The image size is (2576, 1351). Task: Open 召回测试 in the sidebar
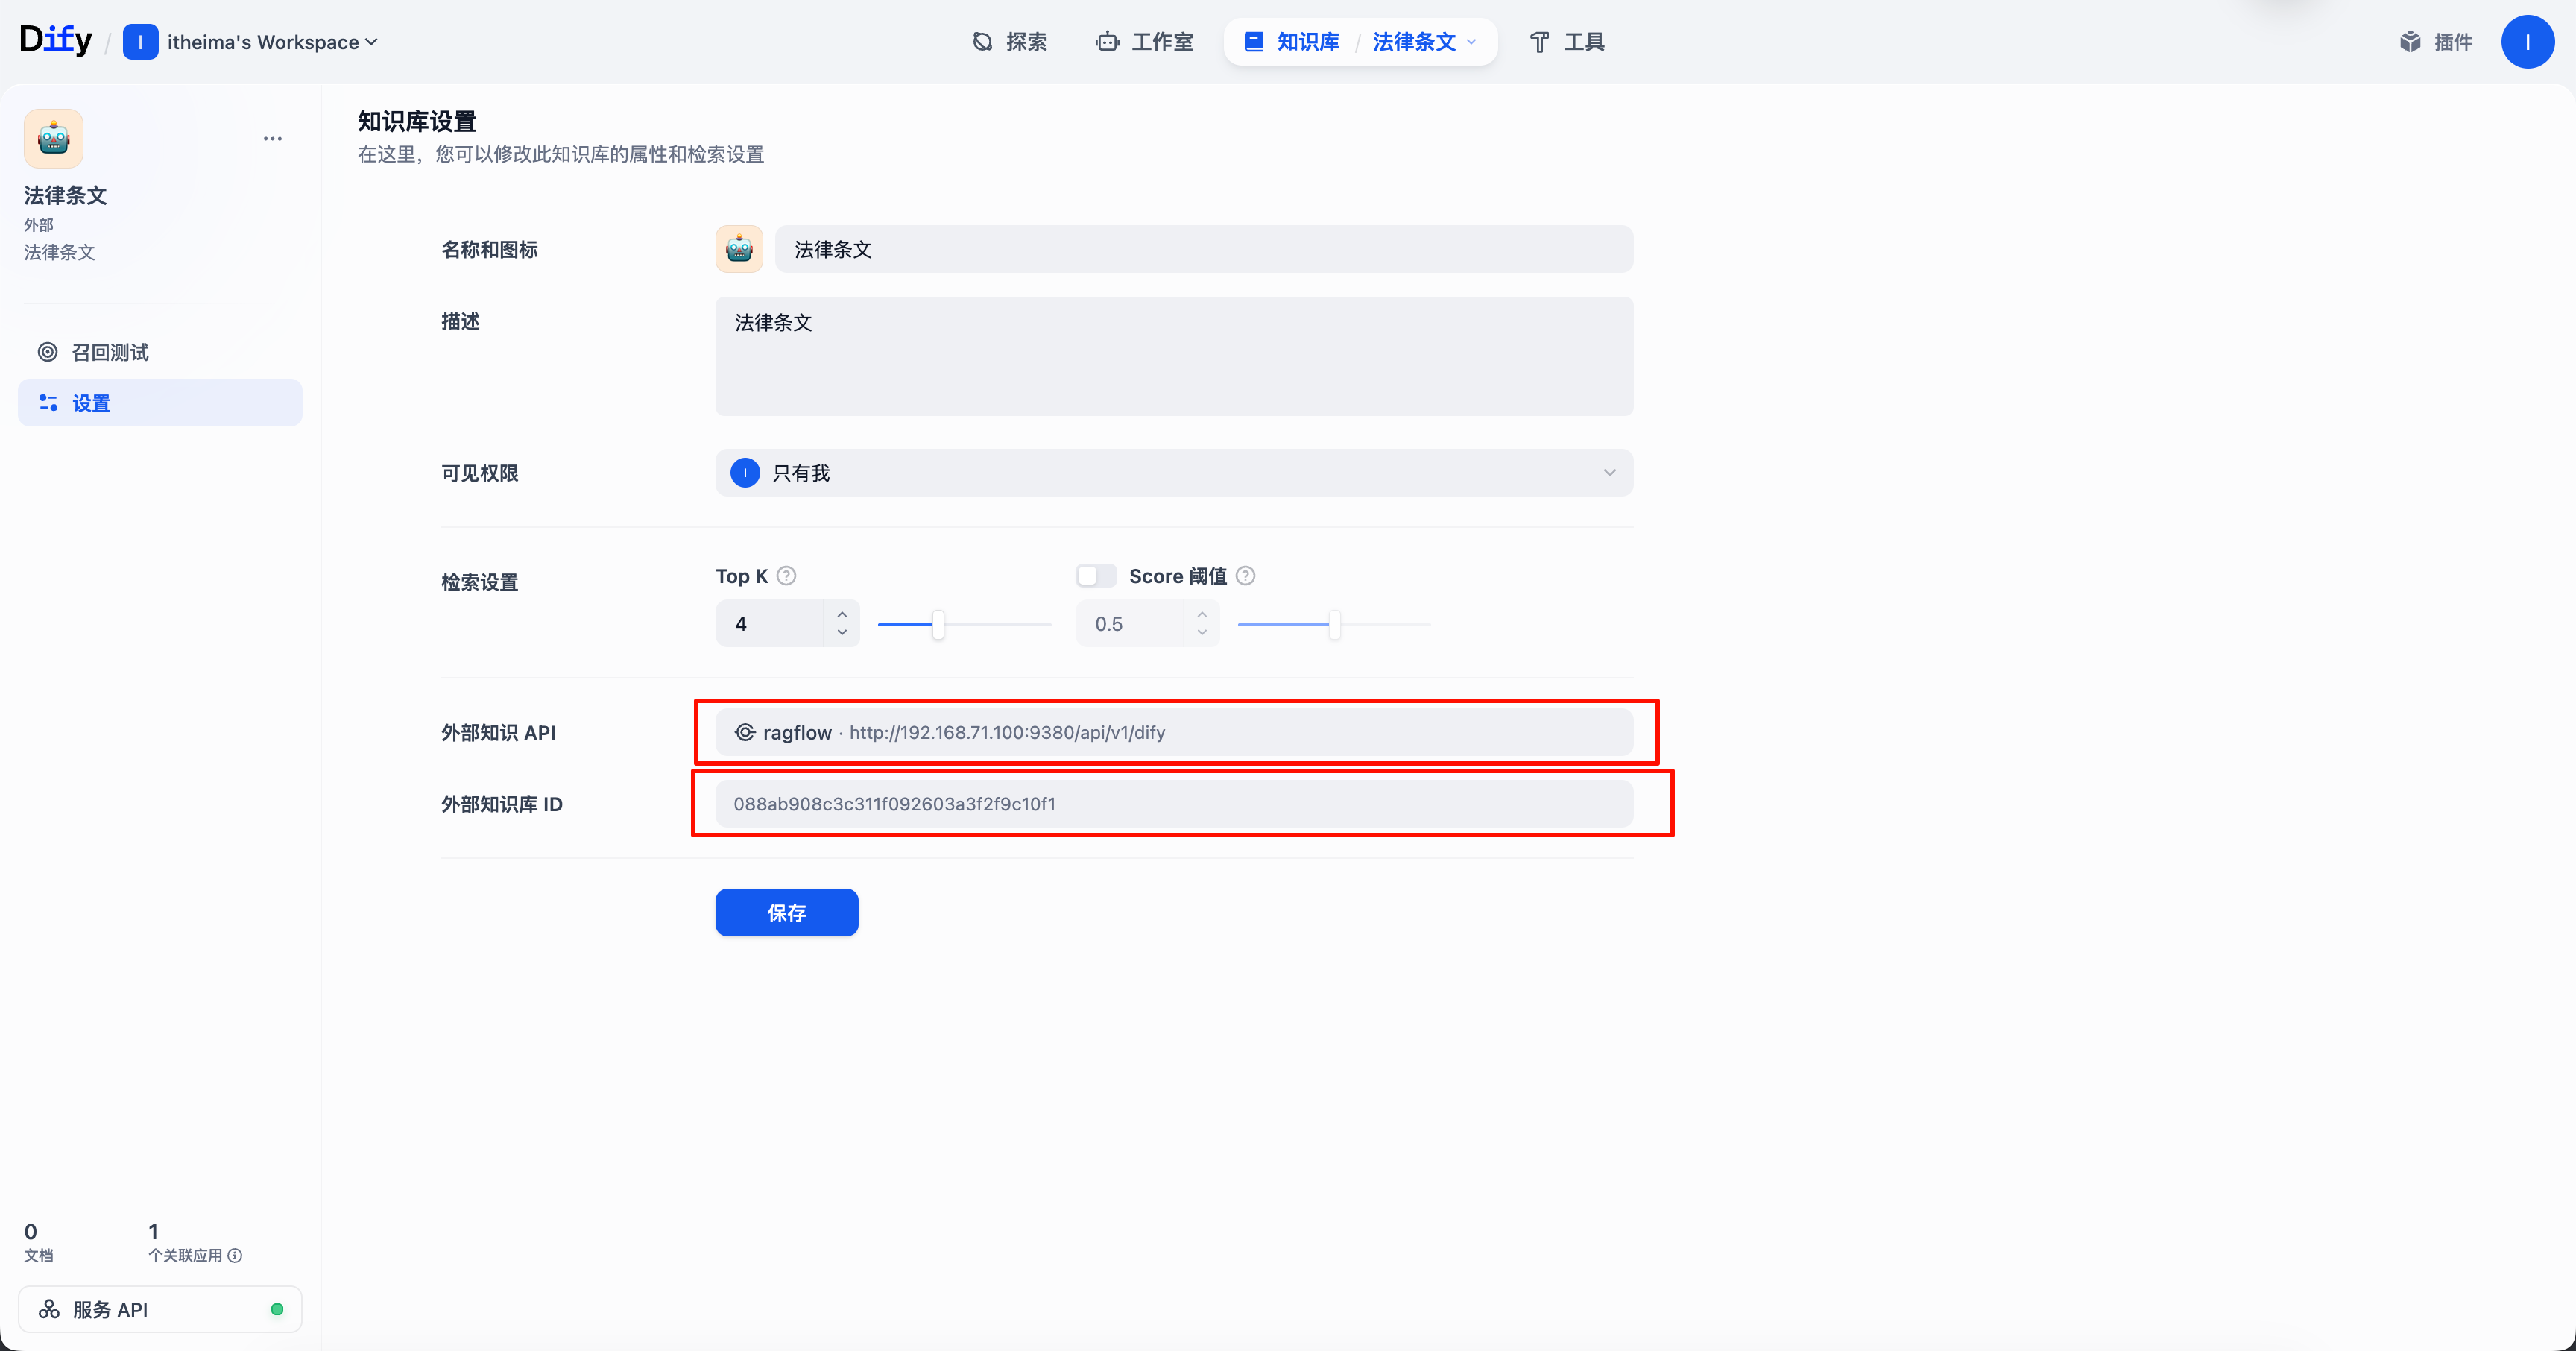coord(110,352)
